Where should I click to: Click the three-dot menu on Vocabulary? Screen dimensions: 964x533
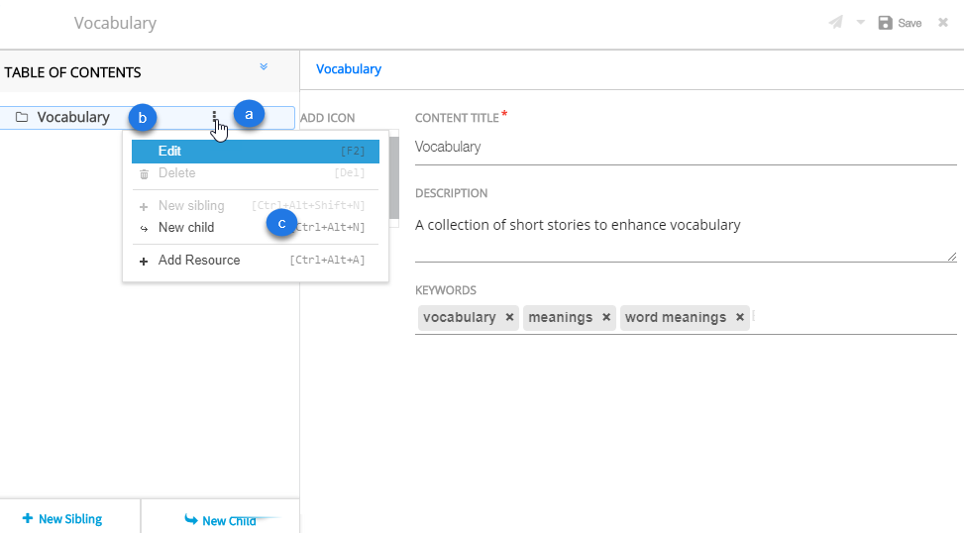coord(215,117)
